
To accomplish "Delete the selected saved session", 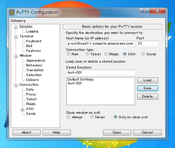I will 148,96.
